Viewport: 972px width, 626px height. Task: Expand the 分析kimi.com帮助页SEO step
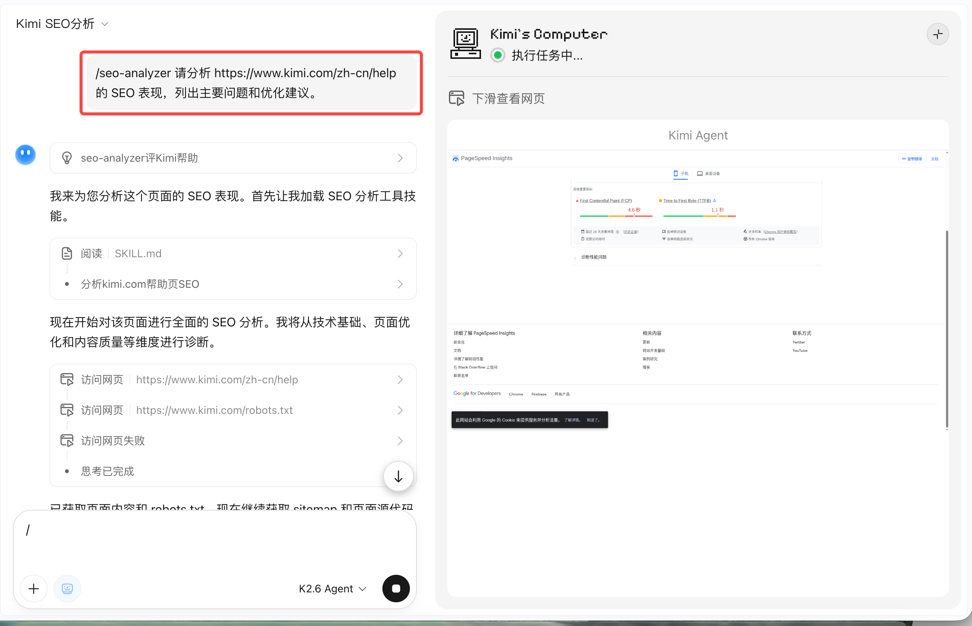point(400,284)
